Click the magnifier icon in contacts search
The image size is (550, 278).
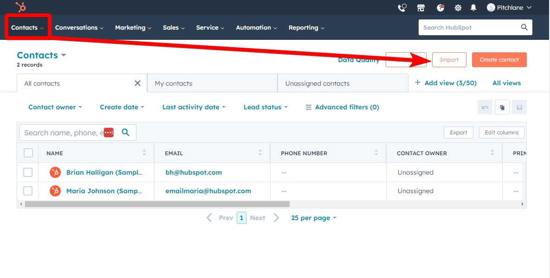point(125,133)
